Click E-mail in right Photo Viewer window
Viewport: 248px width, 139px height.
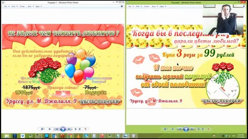pos(146,7)
